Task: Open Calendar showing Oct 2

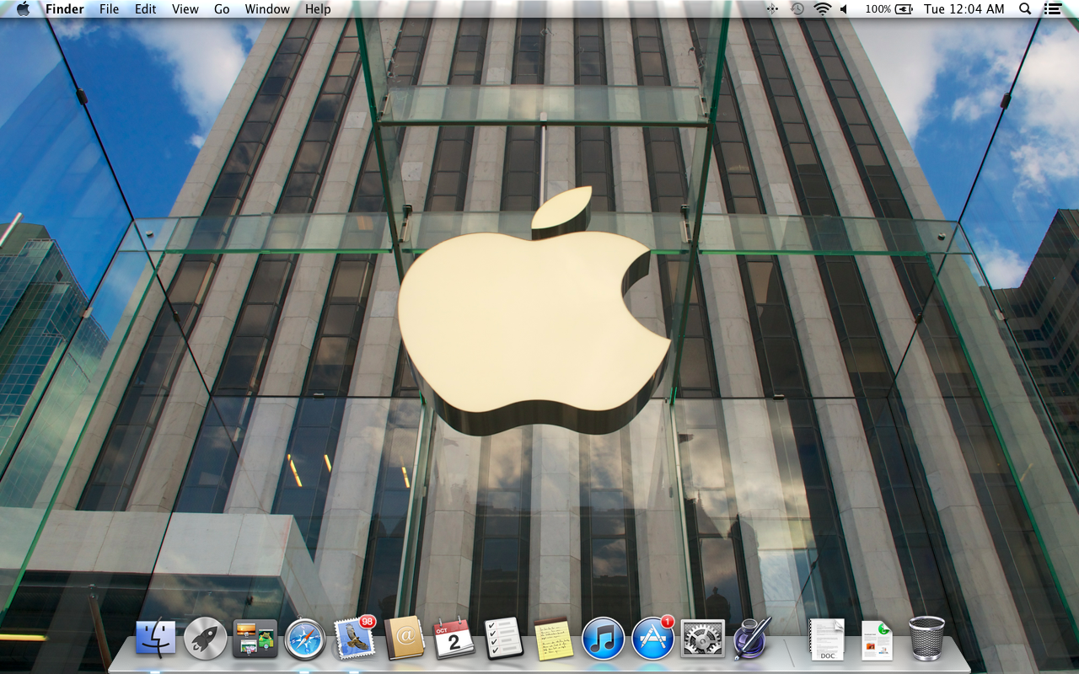Action: coord(454,639)
